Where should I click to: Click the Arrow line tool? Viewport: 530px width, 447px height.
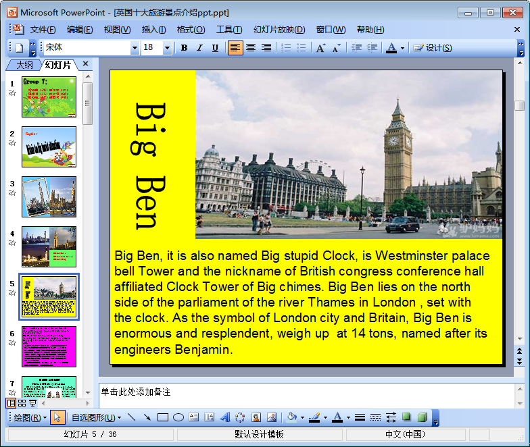tap(147, 417)
